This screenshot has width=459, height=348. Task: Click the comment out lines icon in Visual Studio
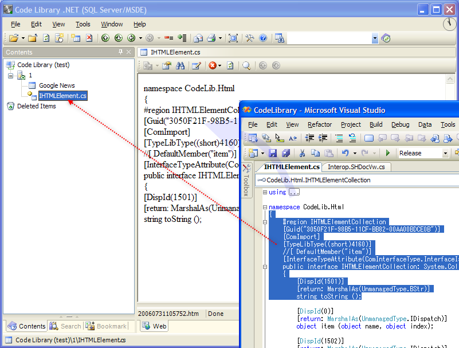coord(339,138)
